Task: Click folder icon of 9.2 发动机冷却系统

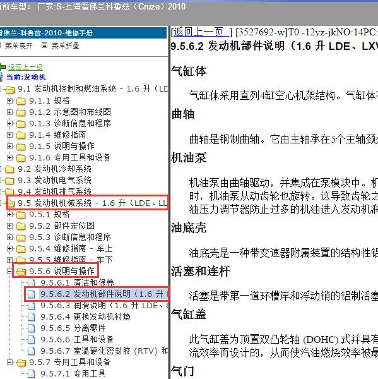Action: pos(9,169)
